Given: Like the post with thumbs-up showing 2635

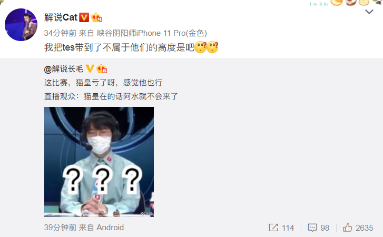Looking at the screenshot, I should [x=358, y=228].
